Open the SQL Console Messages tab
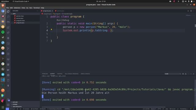Screen dimensions: 196x110 click(71, 74)
